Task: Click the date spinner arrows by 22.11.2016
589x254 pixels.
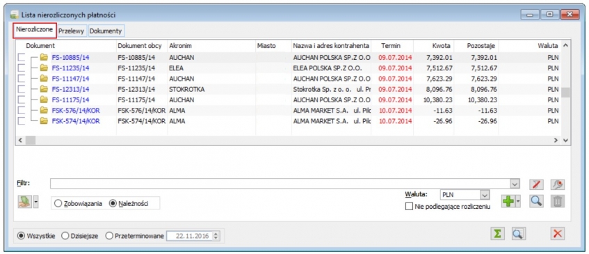Action: (x=216, y=236)
